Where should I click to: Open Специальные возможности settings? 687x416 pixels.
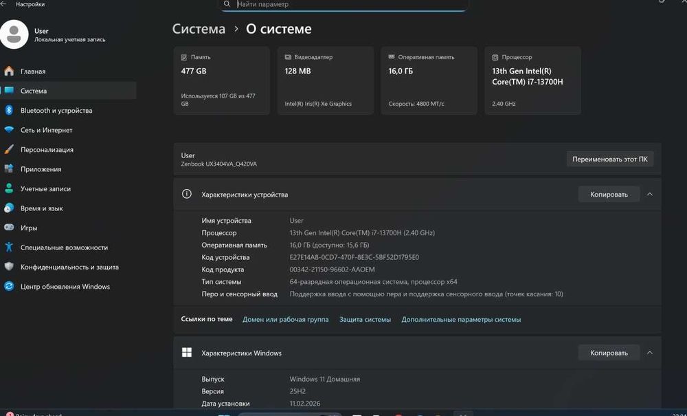pos(68,248)
